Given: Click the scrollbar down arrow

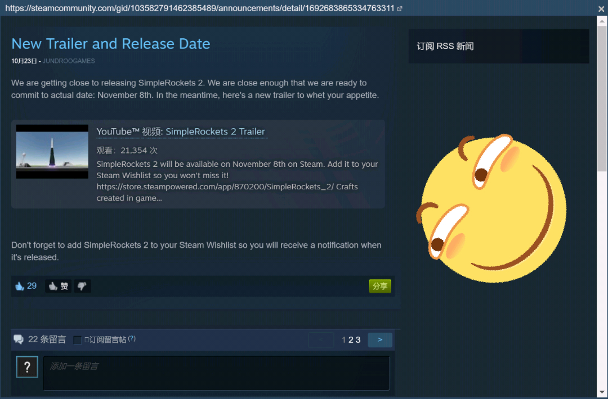Looking at the screenshot, I should click(602, 392).
